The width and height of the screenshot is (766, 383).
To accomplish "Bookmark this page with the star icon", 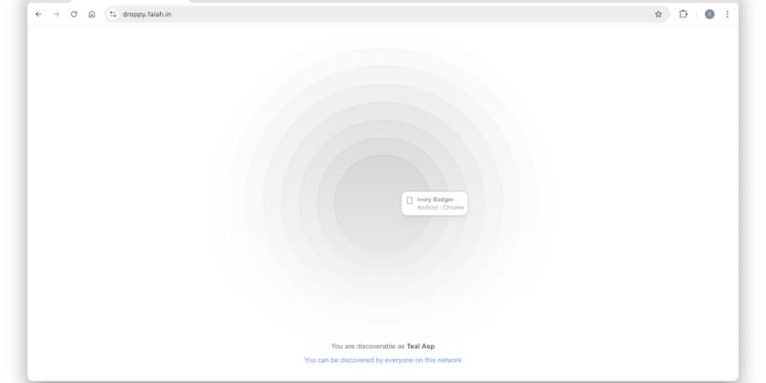I will click(x=658, y=14).
